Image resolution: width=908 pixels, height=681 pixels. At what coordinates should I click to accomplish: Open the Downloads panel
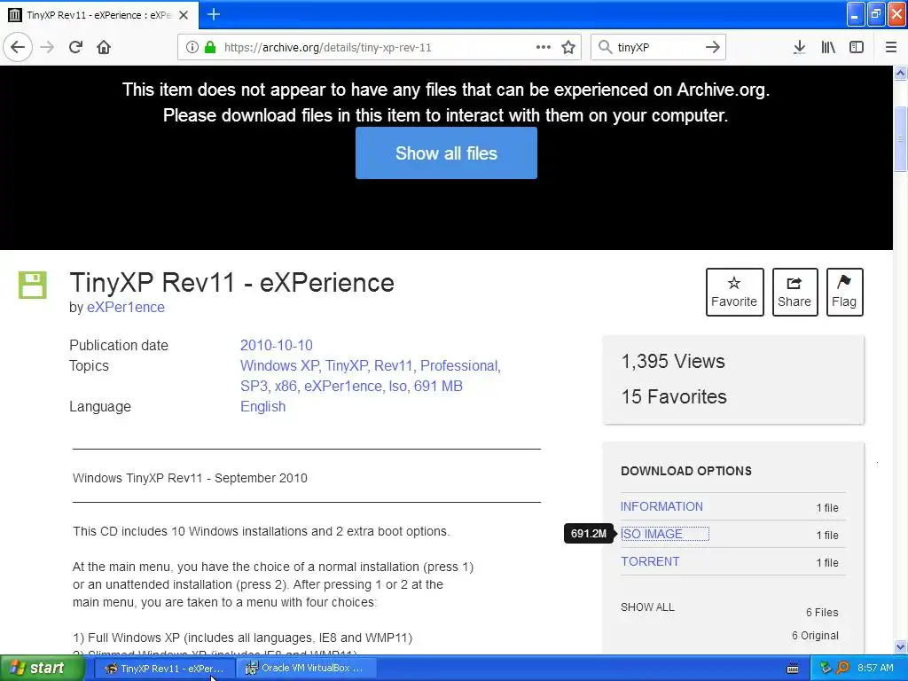click(800, 48)
